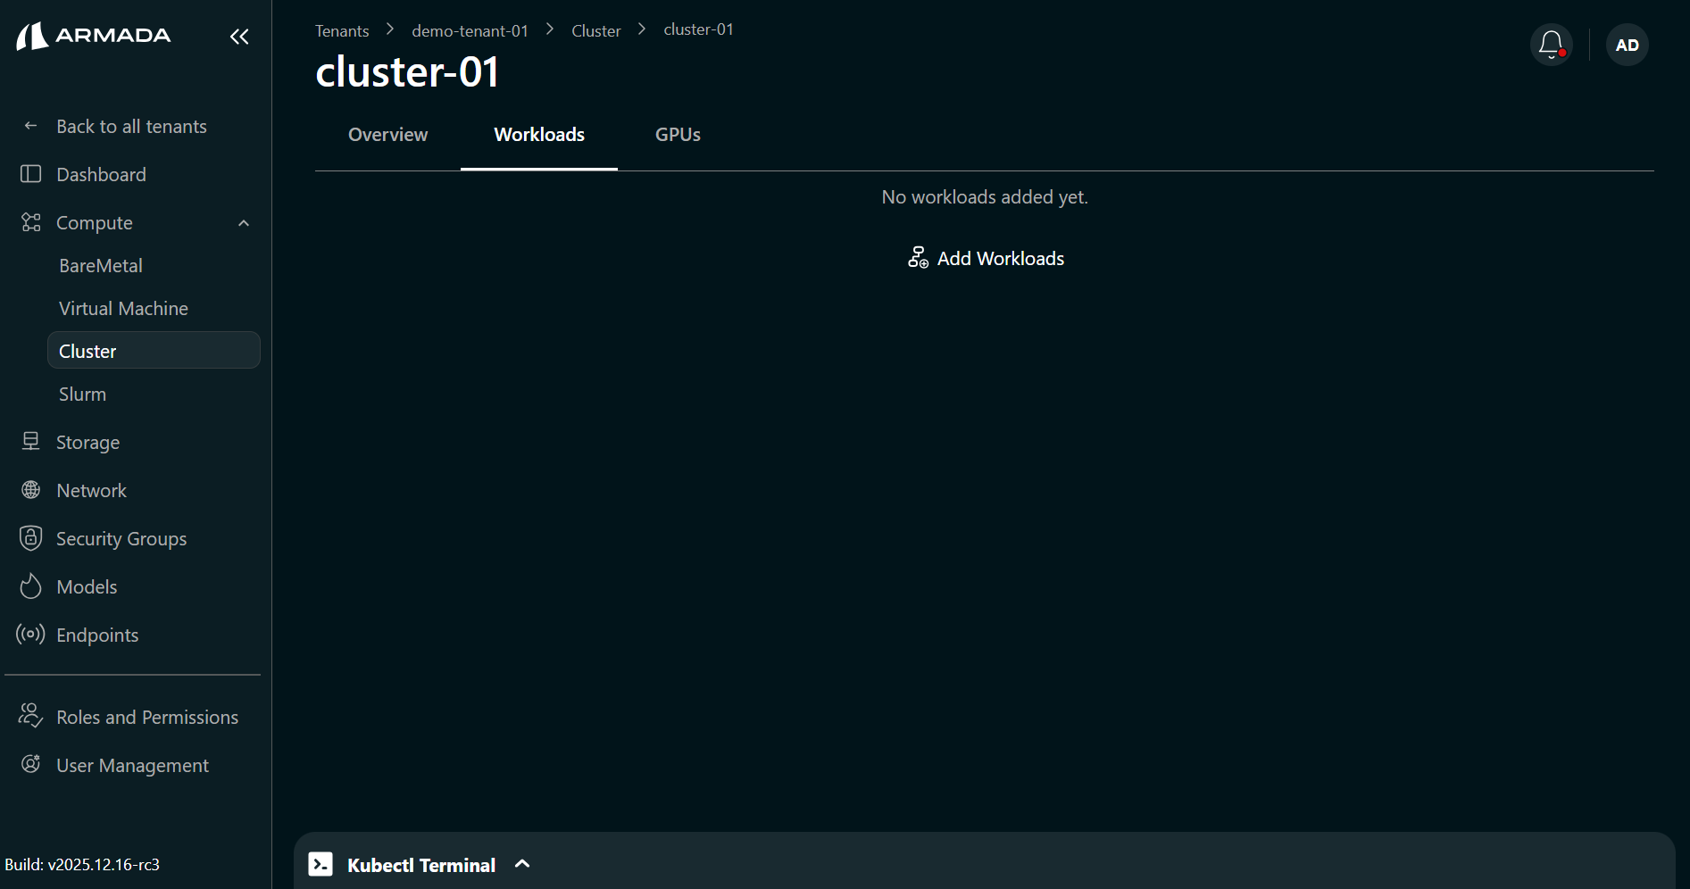Expand the Kubectl Terminal panel arrow
The width and height of the screenshot is (1690, 889).
click(523, 864)
